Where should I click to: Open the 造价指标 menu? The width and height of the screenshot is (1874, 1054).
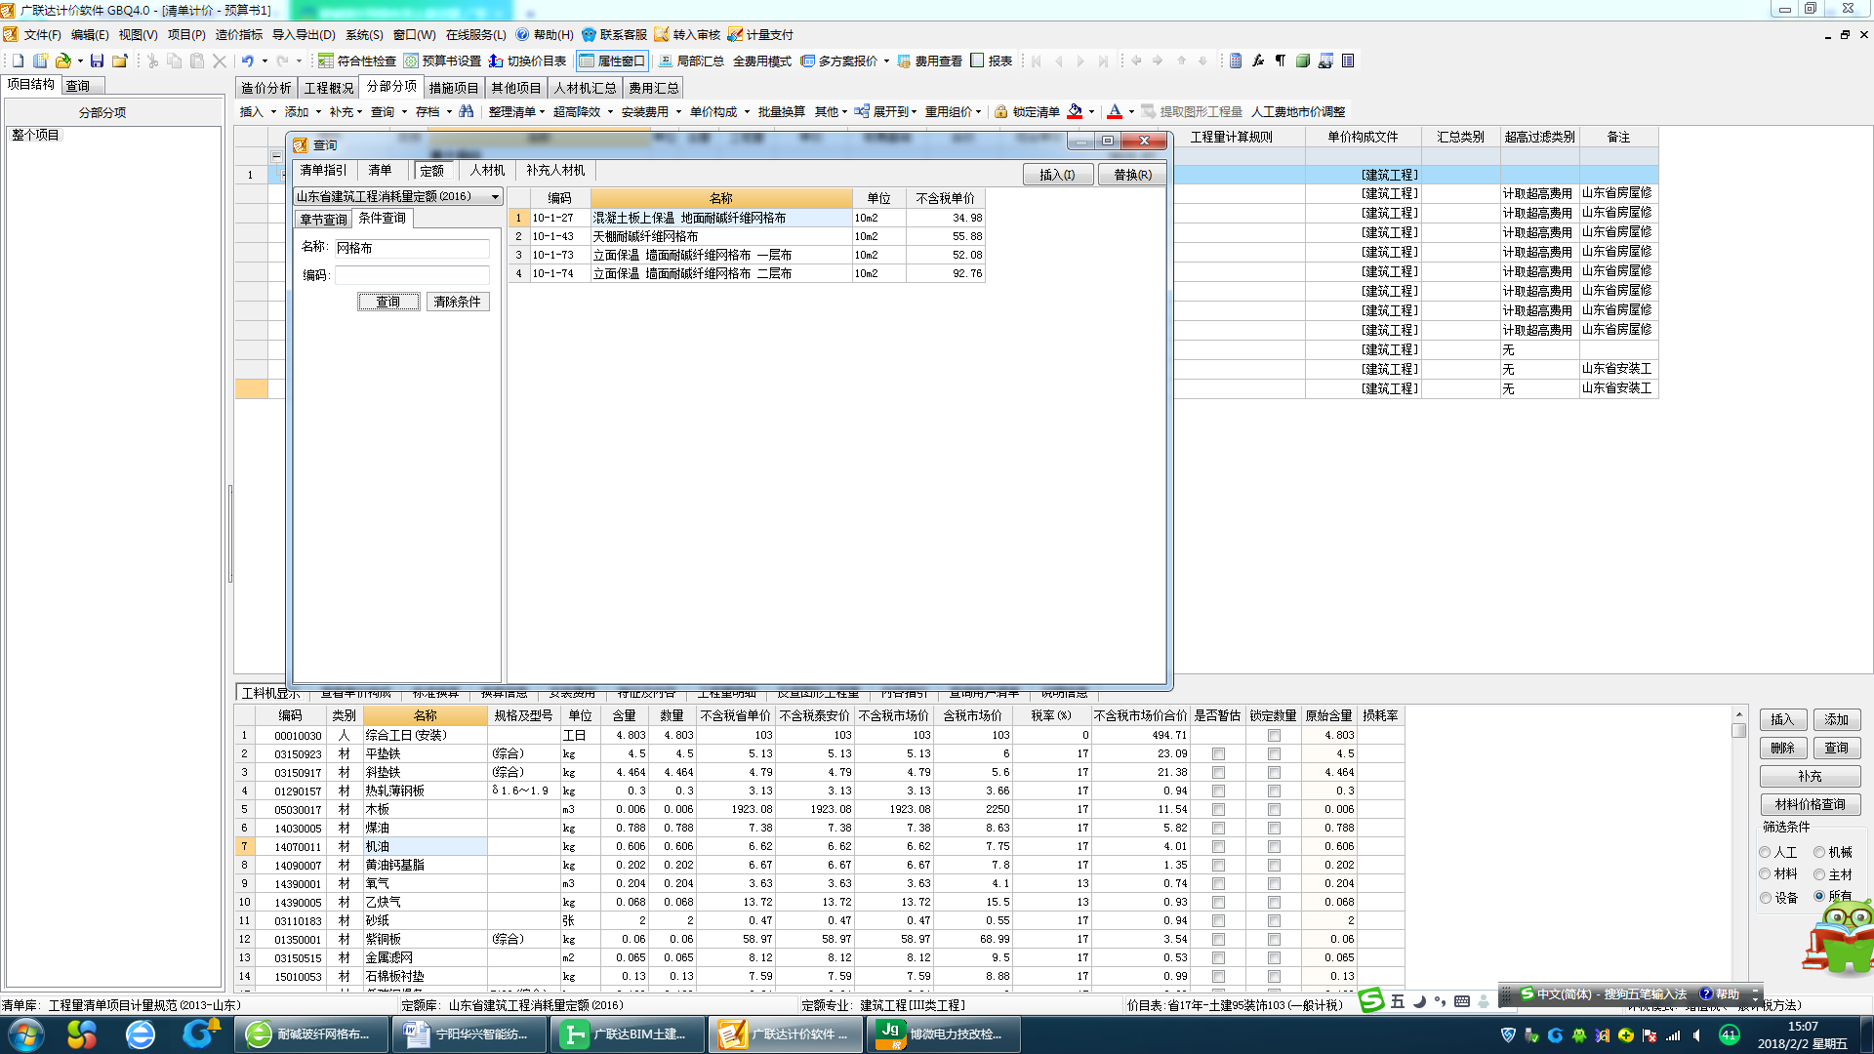point(239,34)
